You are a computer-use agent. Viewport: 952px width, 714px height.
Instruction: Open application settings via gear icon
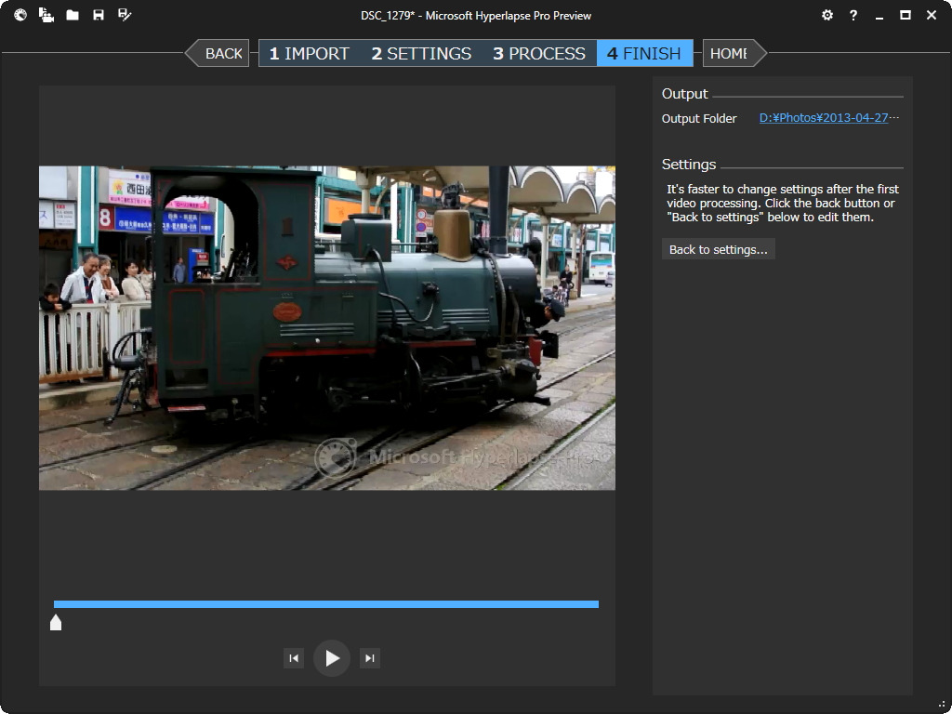click(827, 15)
